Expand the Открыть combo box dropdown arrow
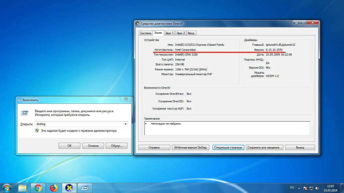This screenshot has height=193, width=344. tap(125, 124)
